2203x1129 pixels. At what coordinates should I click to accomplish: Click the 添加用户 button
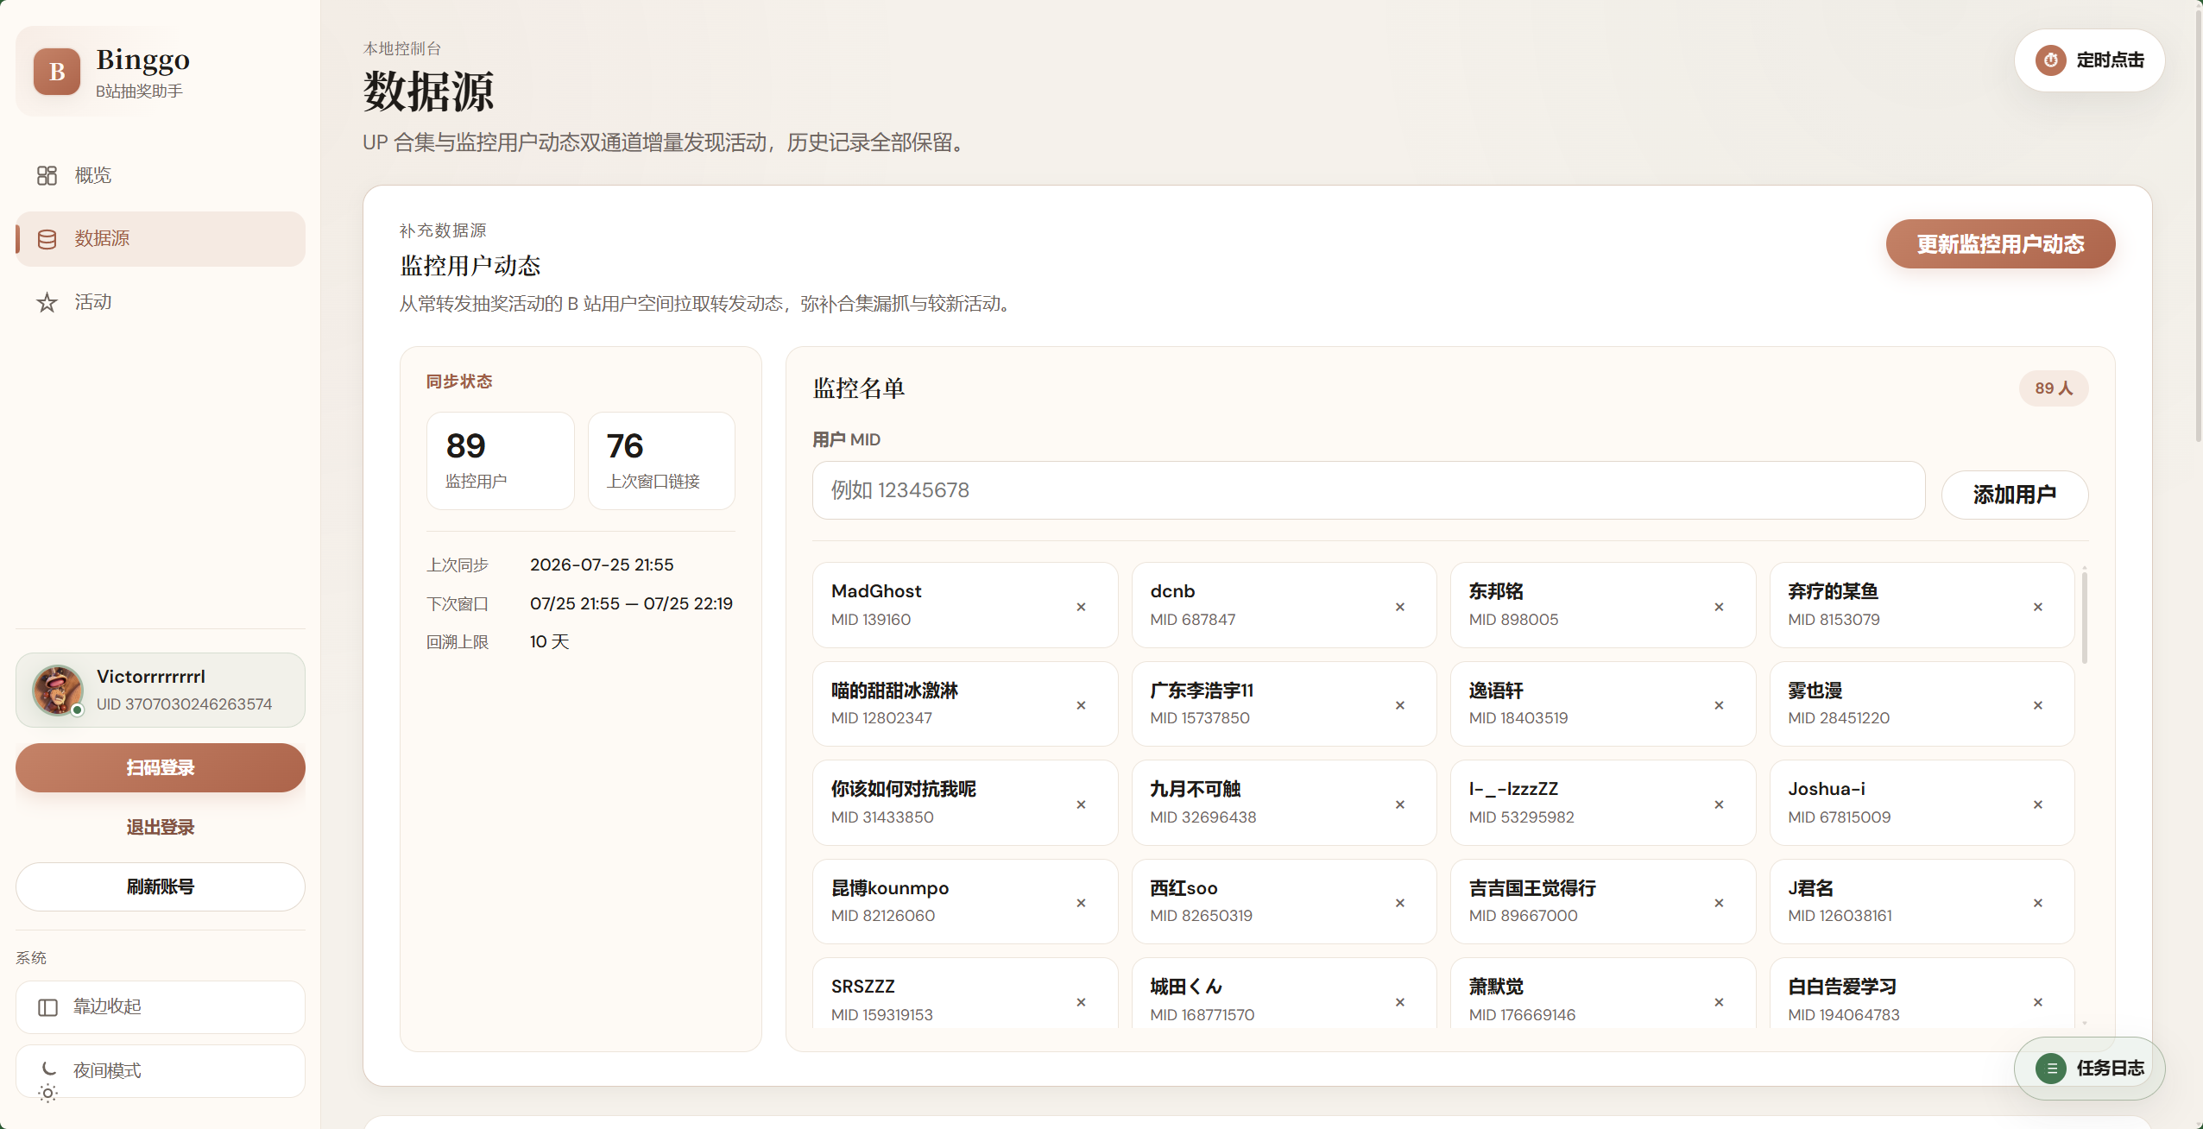[x=2015, y=495]
